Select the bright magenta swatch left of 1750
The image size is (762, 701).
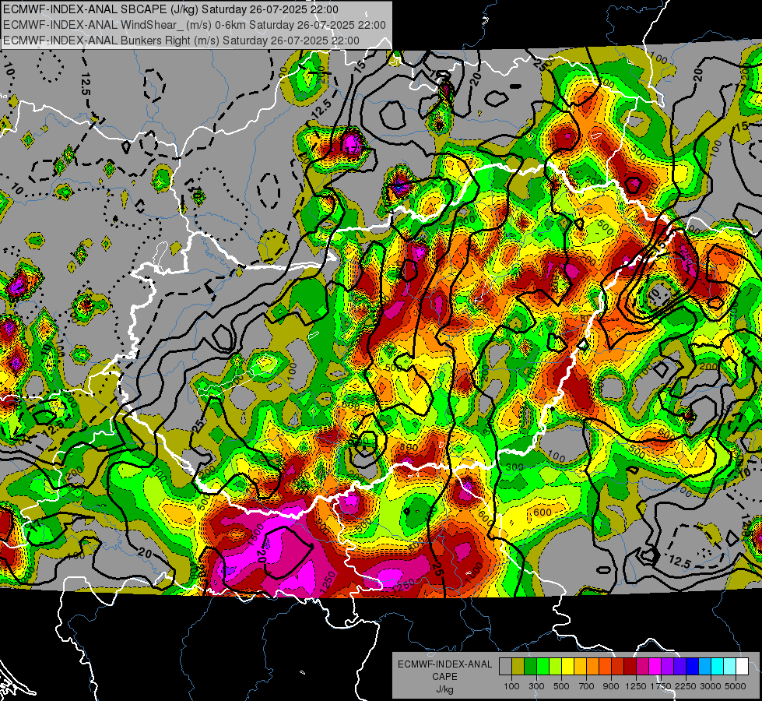[655, 666]
